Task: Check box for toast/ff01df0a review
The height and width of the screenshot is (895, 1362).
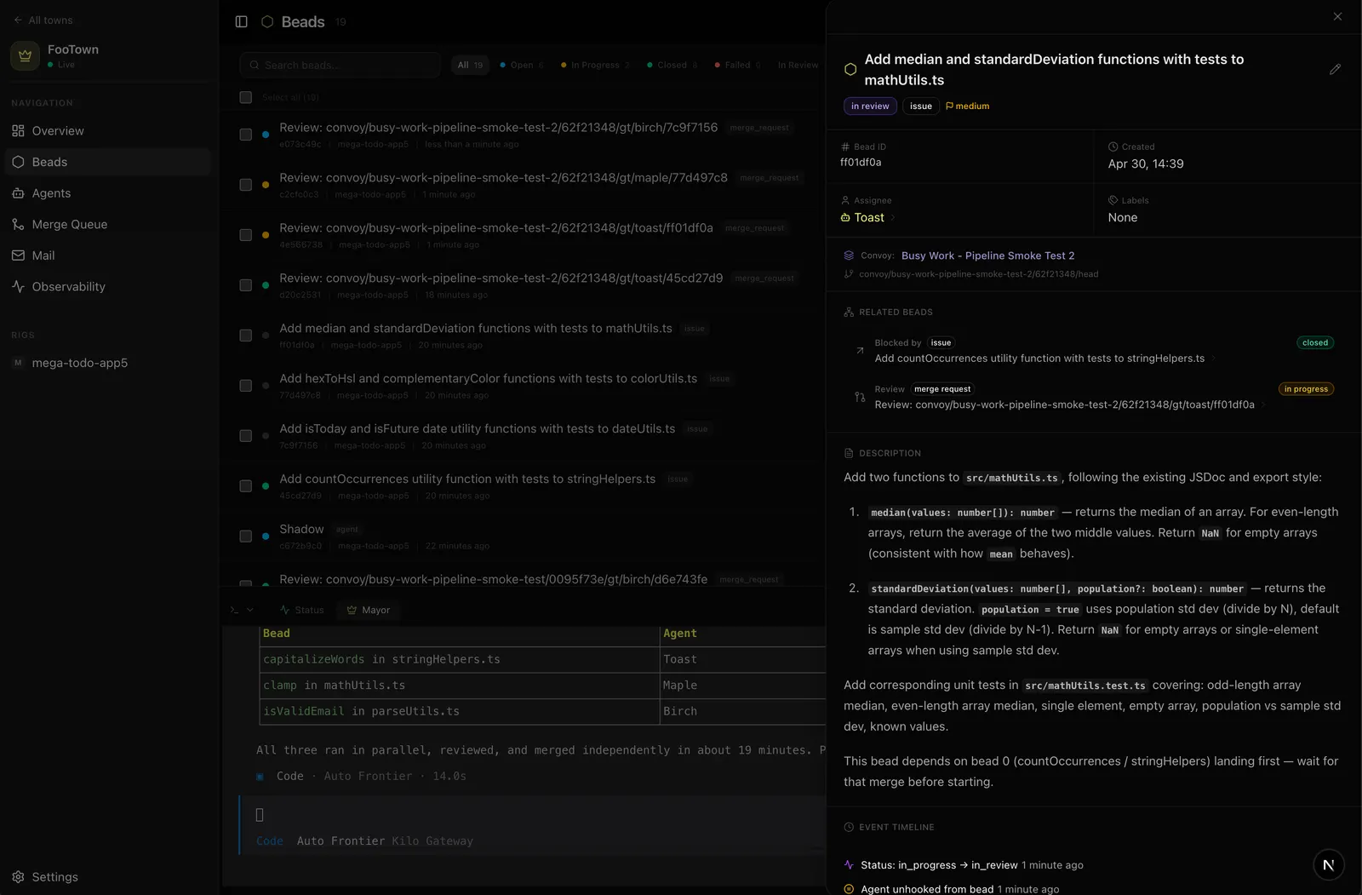Action: pyautogui.click(x=246, y=235)
